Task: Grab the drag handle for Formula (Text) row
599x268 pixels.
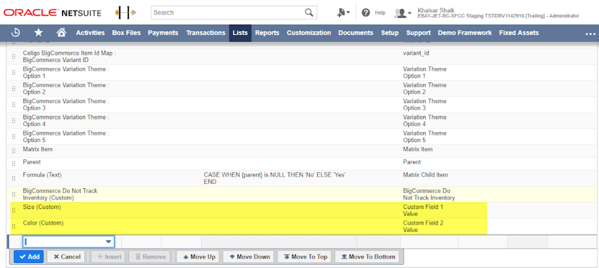Action: pyautogui.click(x=13, y=178)
